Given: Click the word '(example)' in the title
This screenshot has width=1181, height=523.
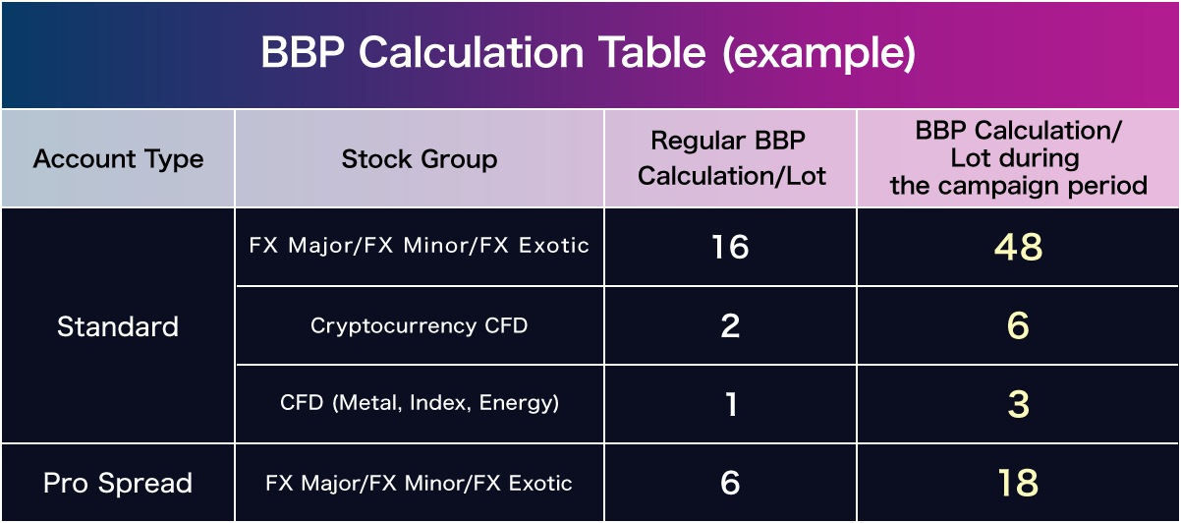Looking at the screenshot, I should point(818,54).
